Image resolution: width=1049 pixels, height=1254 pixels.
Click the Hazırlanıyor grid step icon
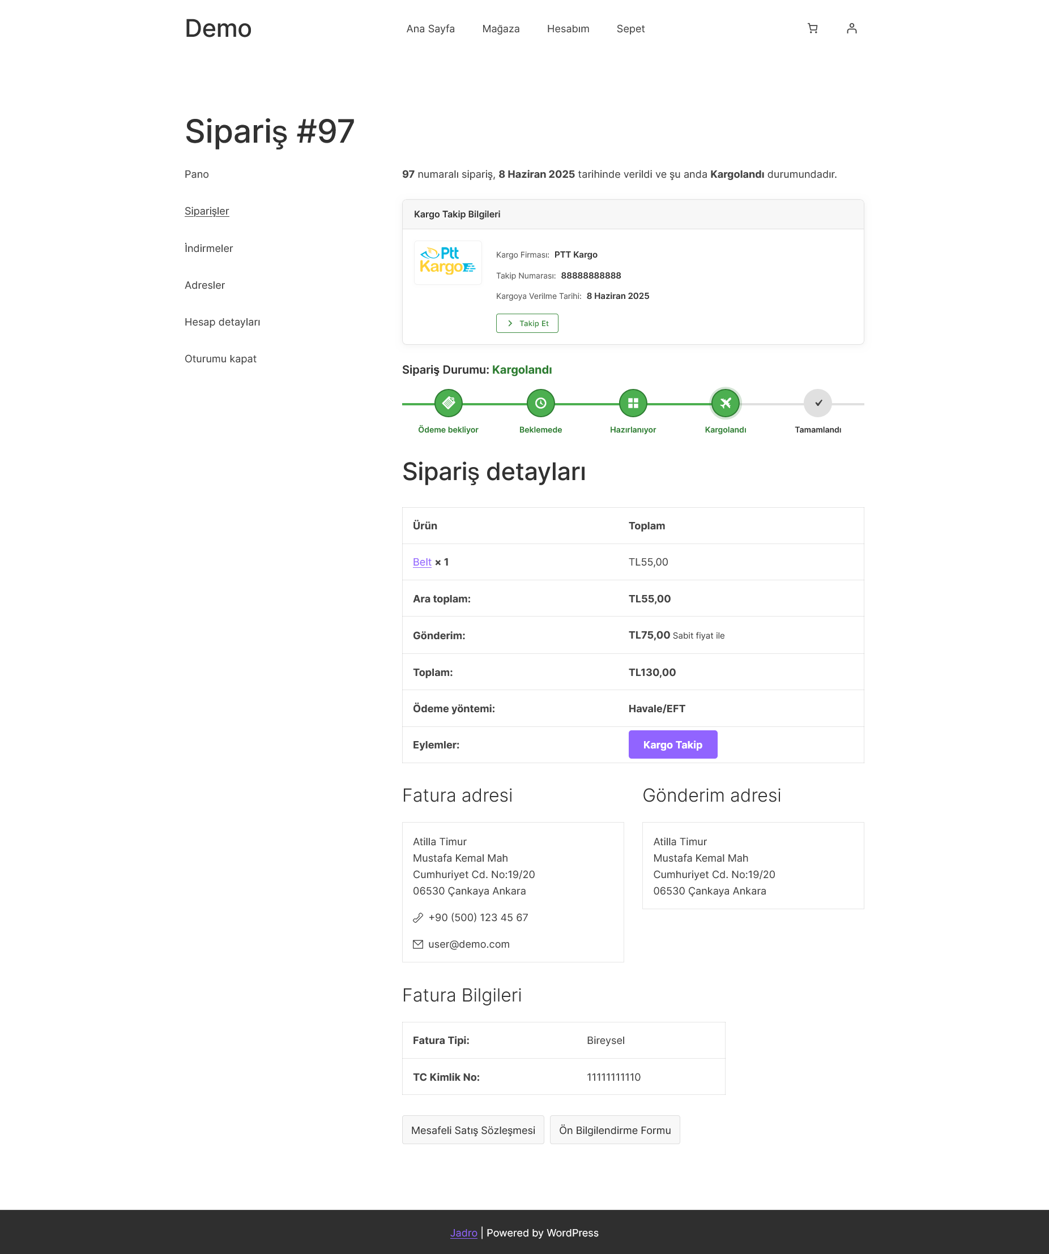point(633,403)
